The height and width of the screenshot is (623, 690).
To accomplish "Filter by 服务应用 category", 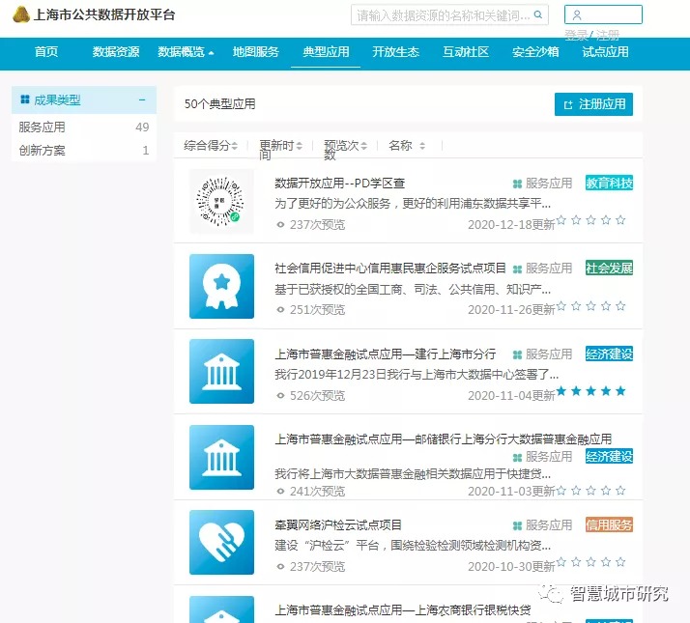I will pos(43,127).
